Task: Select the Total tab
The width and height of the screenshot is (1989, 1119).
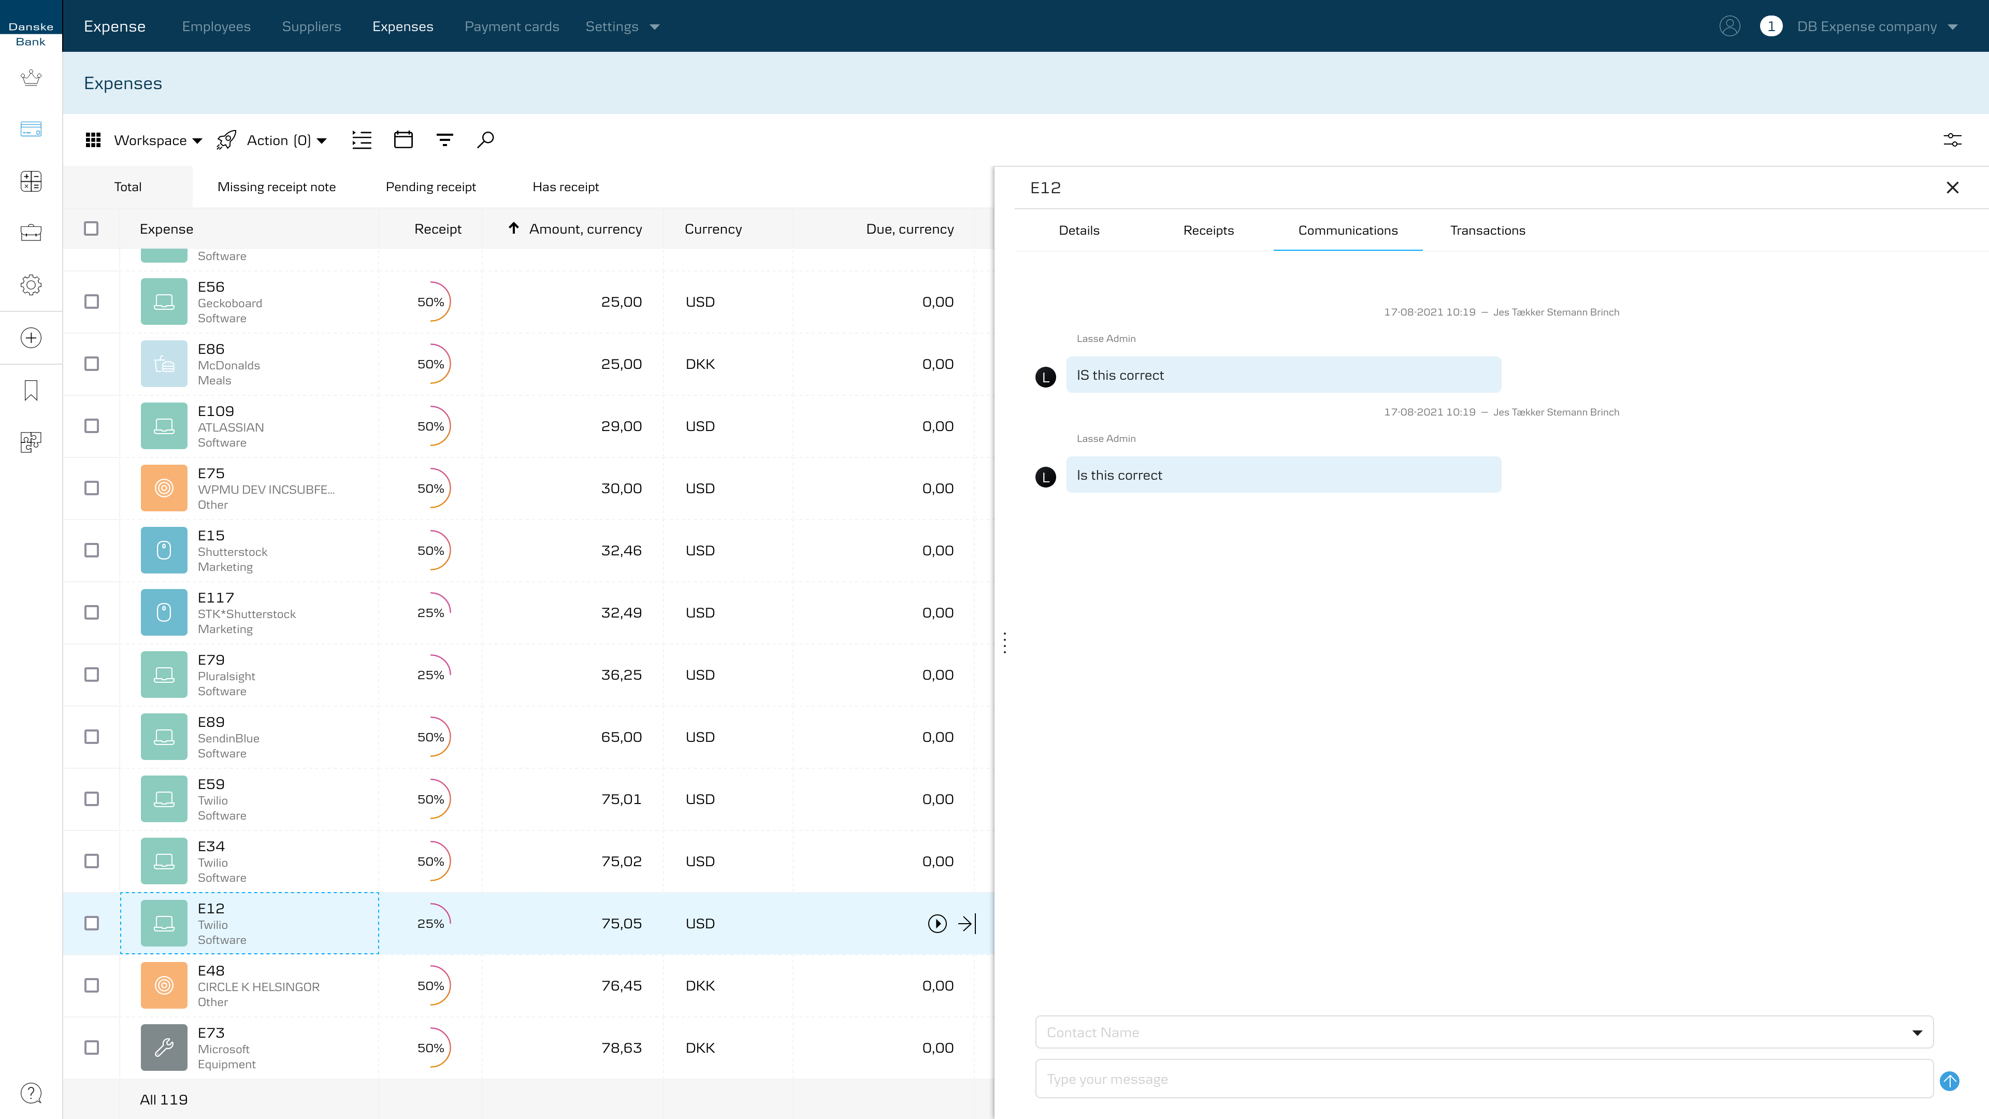Action: [x=127, y=187]
